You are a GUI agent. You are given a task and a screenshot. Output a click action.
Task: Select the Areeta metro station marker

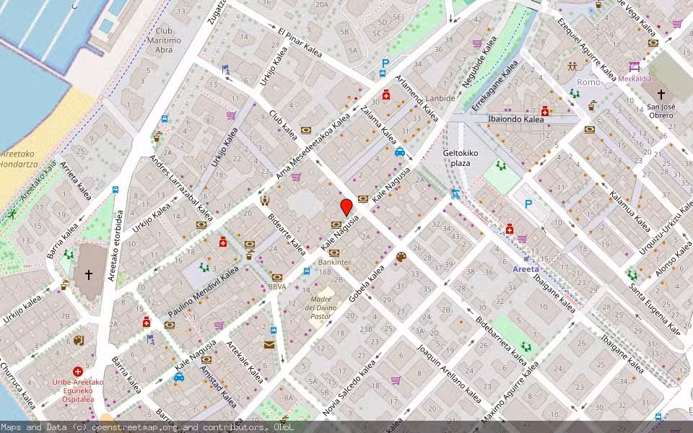click(526, 259)
